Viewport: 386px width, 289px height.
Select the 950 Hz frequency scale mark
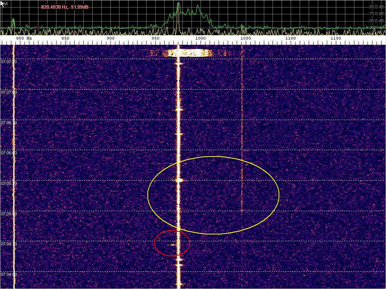[155, 38]
